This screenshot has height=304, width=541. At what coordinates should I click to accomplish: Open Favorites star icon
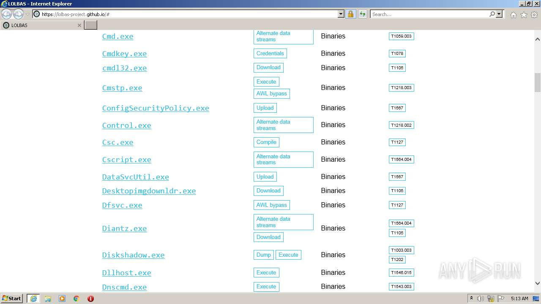524,15
